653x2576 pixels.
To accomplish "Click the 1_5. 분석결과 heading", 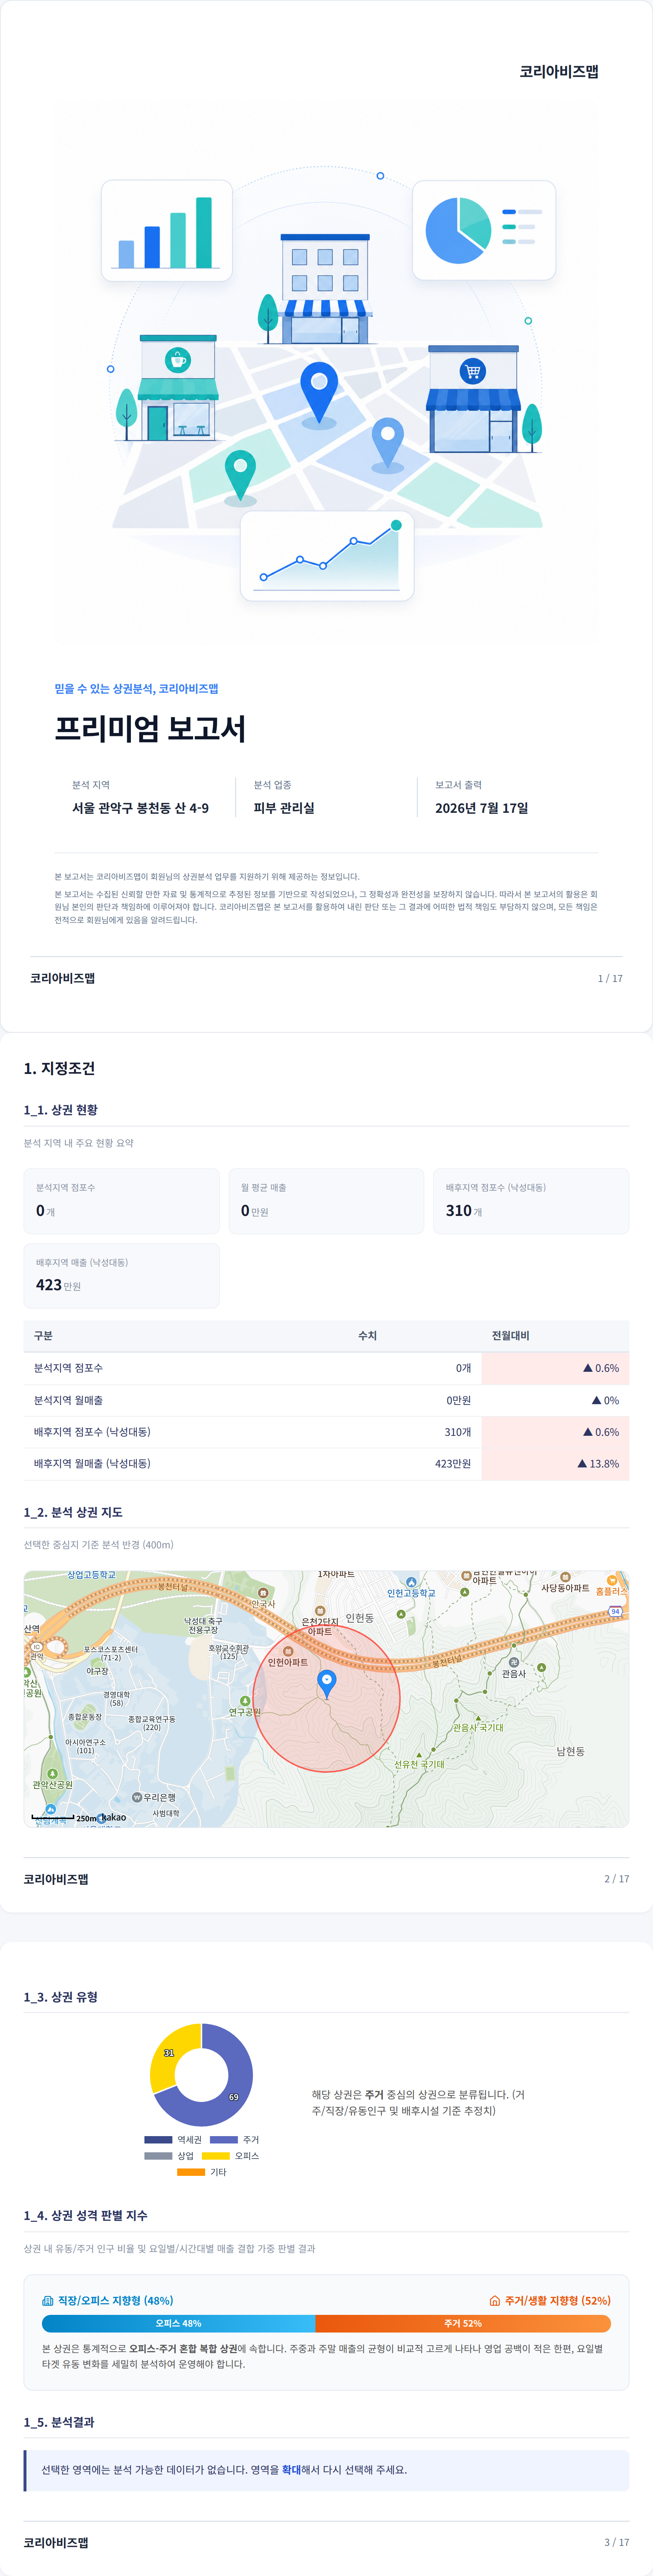I will tap(59, 2421).
